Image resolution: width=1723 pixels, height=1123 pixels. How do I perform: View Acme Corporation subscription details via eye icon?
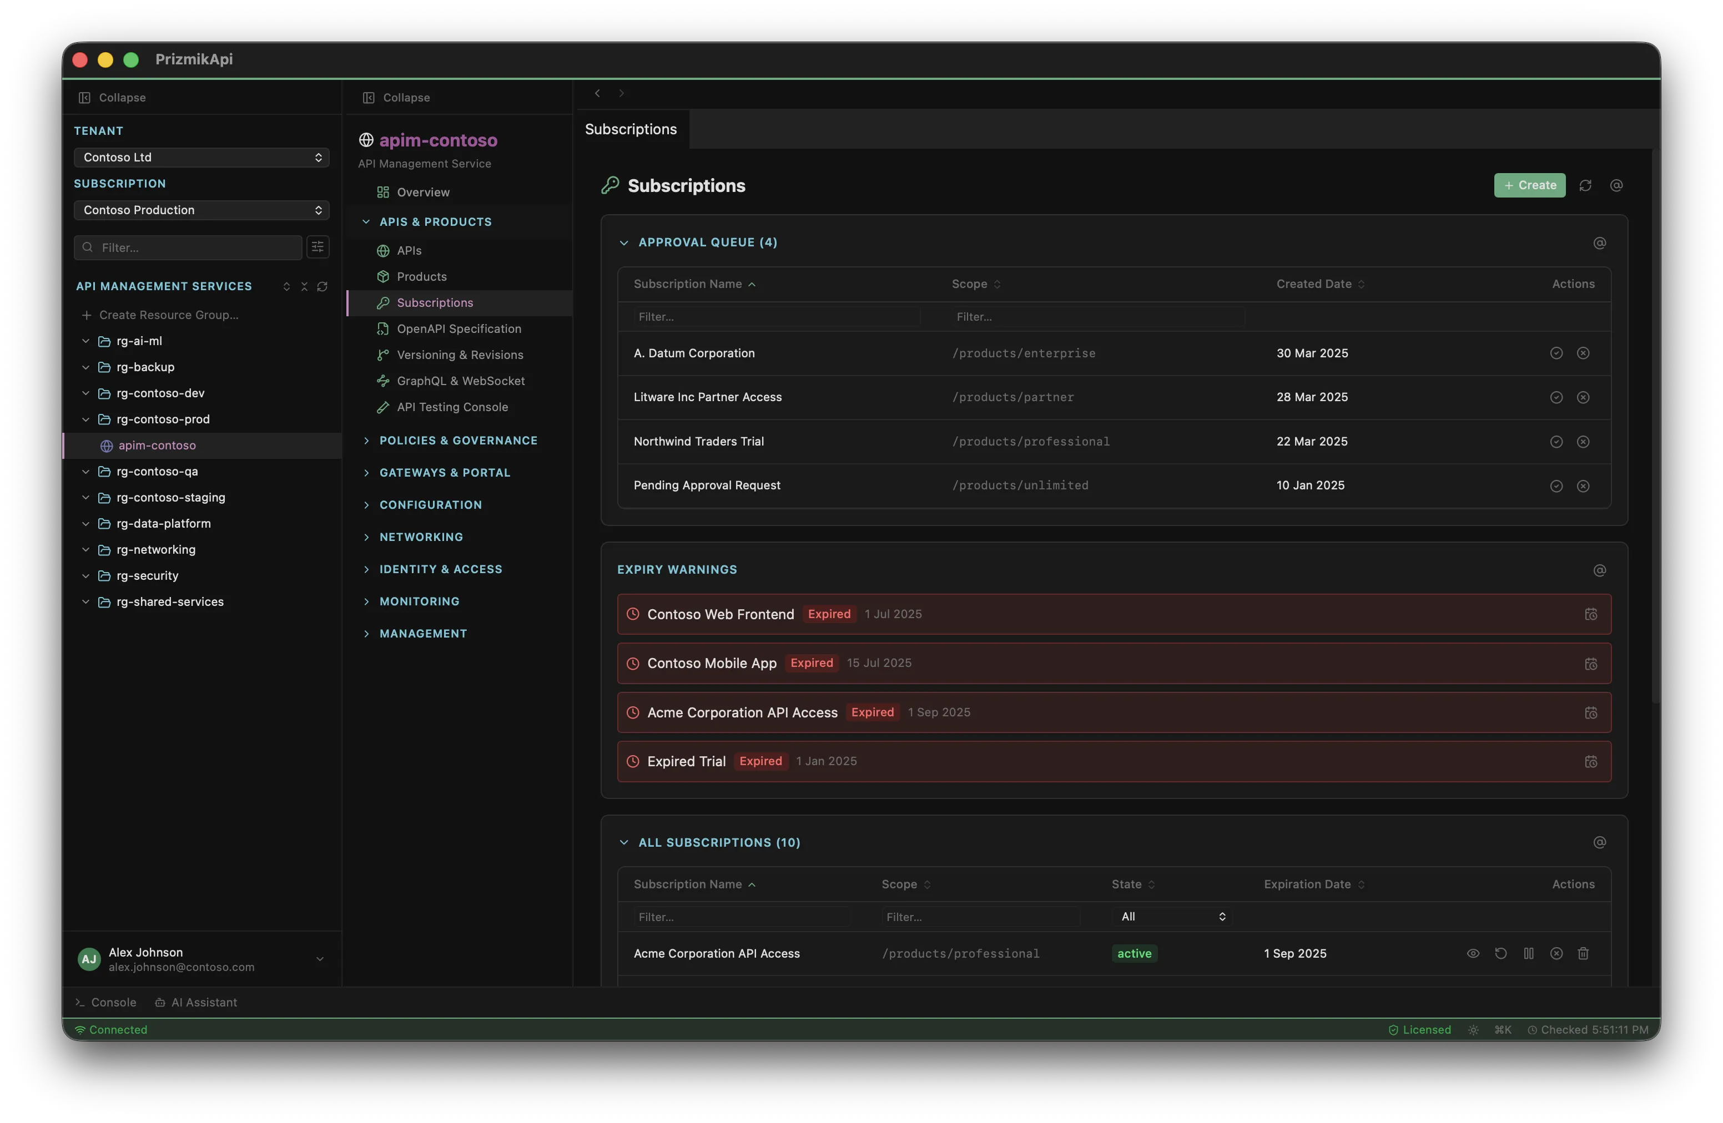[x=1473, y=954]
